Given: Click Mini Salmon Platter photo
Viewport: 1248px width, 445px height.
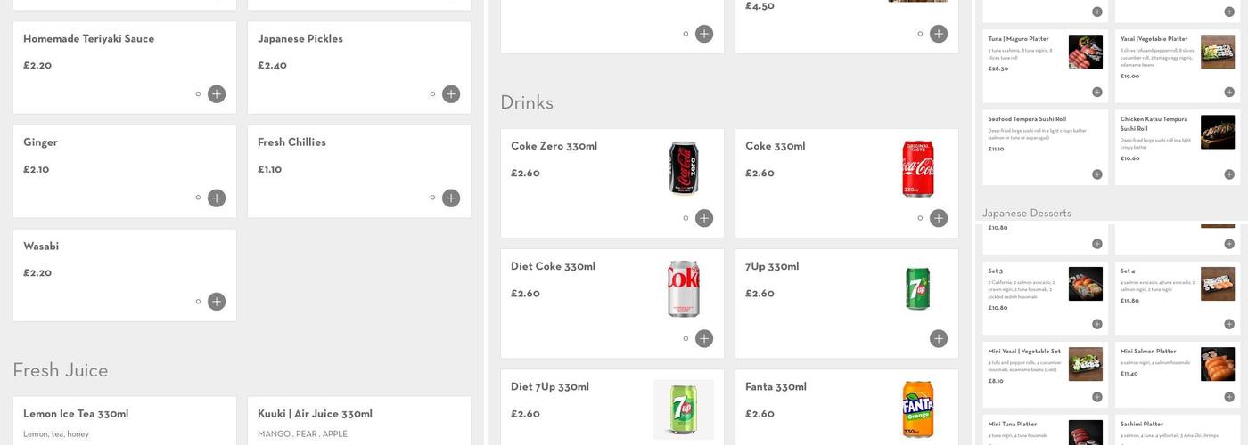Looking at the screenshot, I should [1218, 364].
